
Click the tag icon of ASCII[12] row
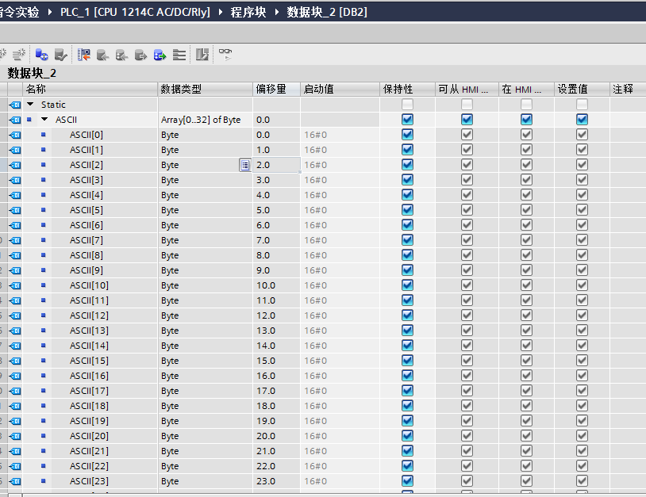point(15,315)
